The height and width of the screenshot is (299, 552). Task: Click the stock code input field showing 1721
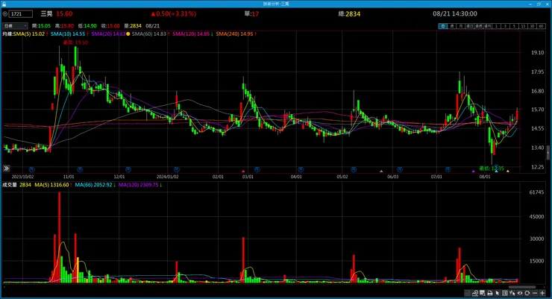click(x=21, y=13)
